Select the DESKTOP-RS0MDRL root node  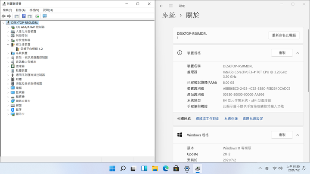tap(25, 23)
